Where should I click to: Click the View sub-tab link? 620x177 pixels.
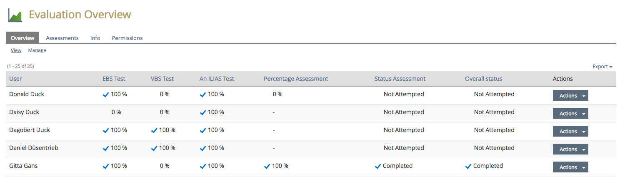click(x=16, y=50)
